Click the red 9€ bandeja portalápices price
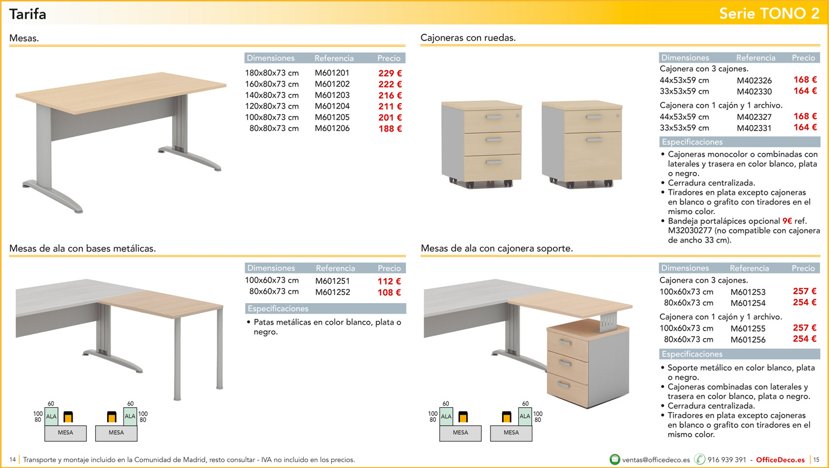829x468 pixels. click(787, 222)
